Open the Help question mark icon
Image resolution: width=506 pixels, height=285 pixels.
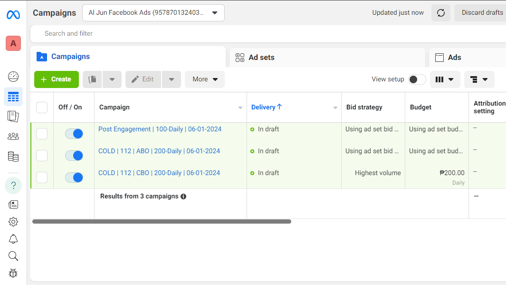click(x=13, y=185)
